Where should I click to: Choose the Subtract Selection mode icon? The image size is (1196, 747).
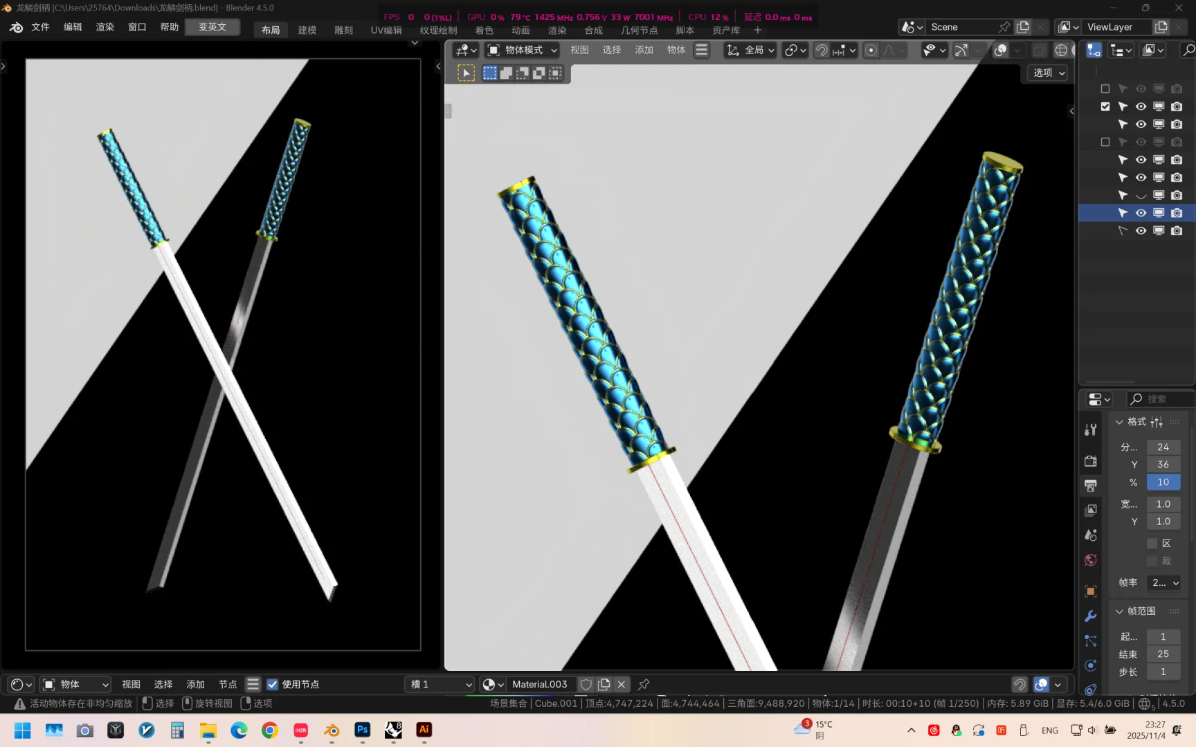(x=523, y=73)
